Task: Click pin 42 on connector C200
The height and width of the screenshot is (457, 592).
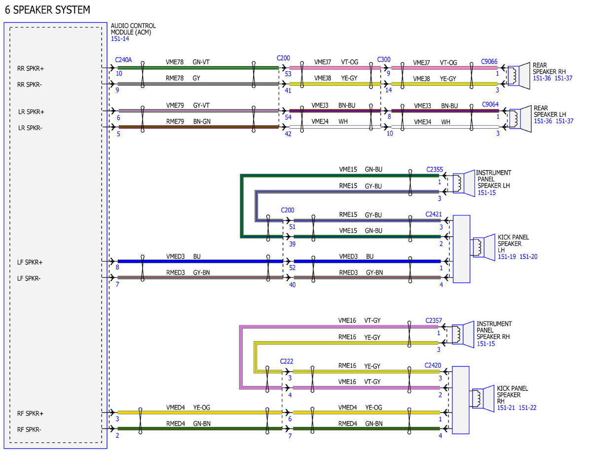Action: point(288,133)
